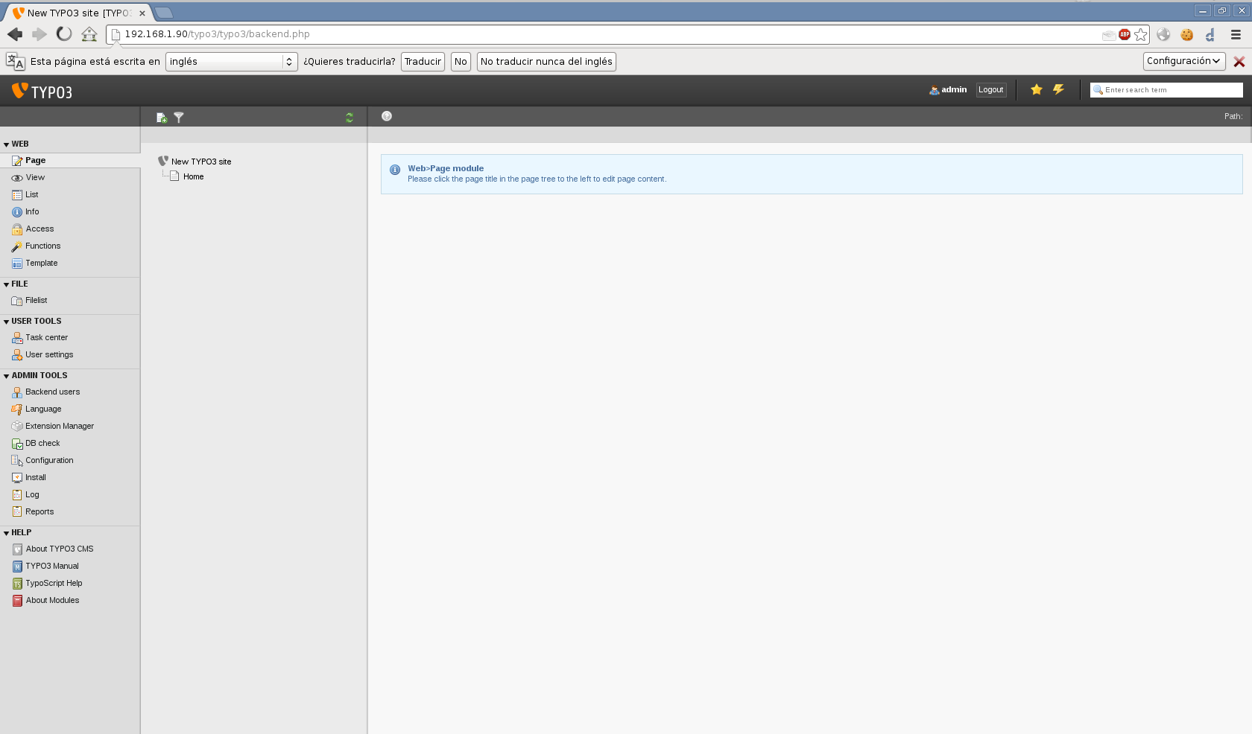Click the Traducir button
This screenshot has height=734, width=1252.
coord(423,62)
